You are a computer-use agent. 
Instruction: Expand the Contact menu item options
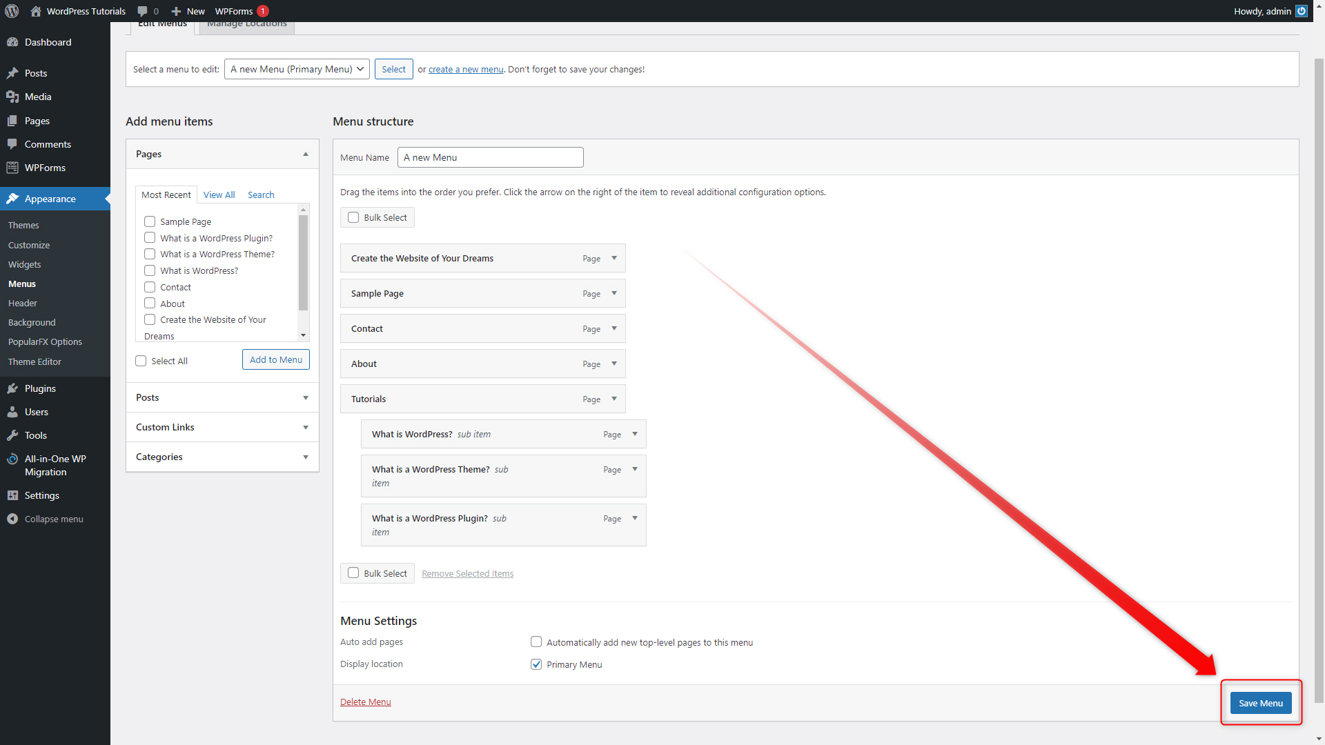(x=614, y=328)
